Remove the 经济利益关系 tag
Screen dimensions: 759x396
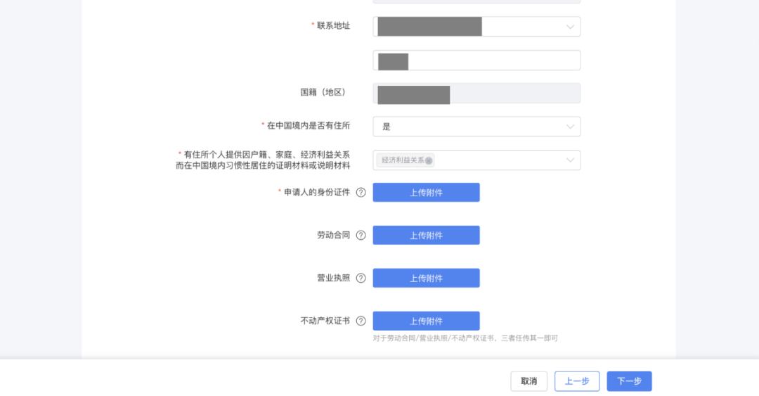coord(429,161)
